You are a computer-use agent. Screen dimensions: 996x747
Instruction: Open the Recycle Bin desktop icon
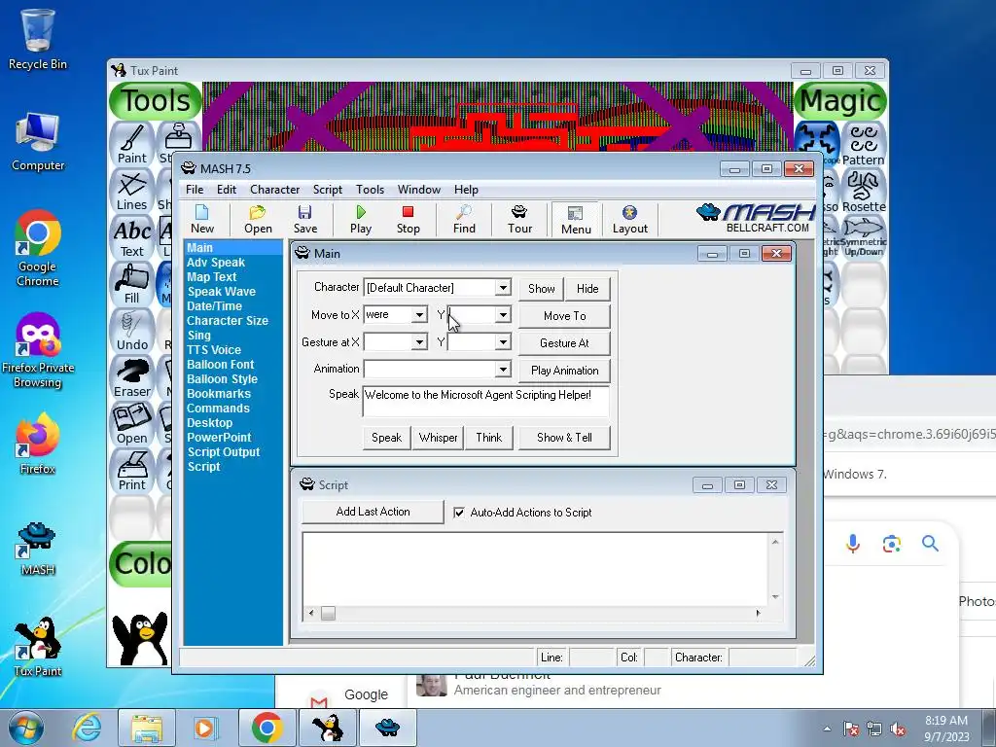click(38, 38)
